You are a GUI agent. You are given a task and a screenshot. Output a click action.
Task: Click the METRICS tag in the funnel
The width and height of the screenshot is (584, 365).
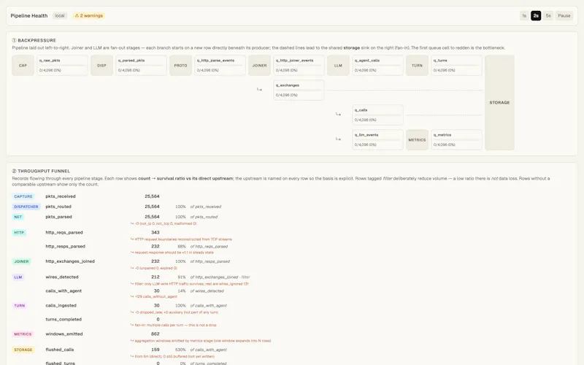23,334
